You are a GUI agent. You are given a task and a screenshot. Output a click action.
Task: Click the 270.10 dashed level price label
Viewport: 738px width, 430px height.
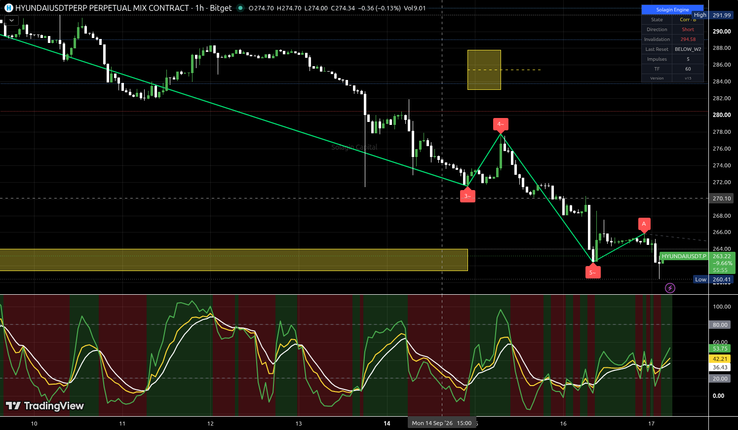coord(722,198)
